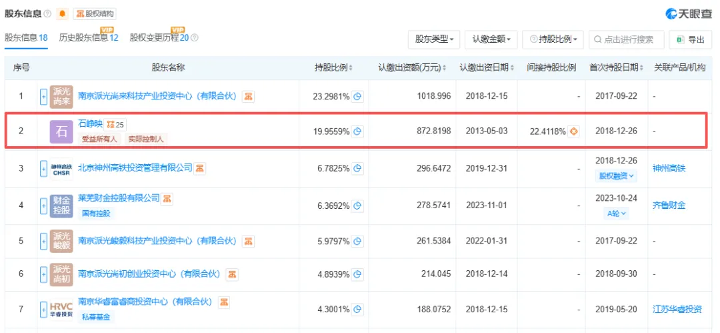Open the A轮 dropdown tag
This screenshot has height=333, width=720.
(x=616, y=213)
